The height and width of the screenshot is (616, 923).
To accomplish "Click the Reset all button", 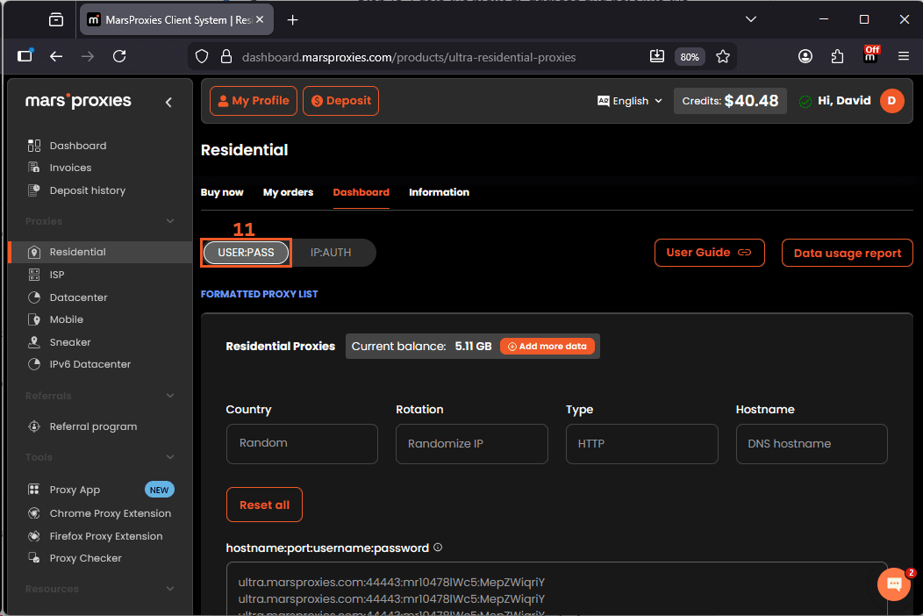I will (x=264, y=505).
